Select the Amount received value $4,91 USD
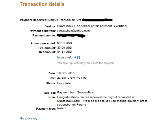 pos(65,43)
